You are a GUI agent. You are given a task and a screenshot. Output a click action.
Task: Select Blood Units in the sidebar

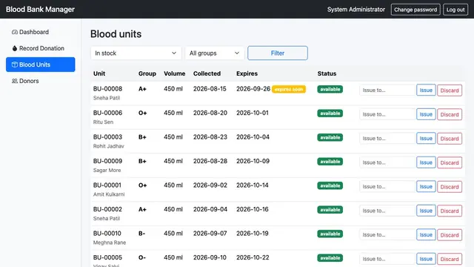coord(41,65)
